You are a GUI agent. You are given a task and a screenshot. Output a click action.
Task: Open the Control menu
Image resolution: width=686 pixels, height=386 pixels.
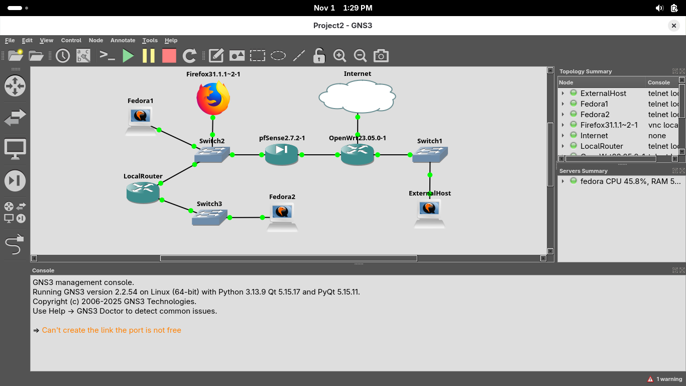pos(71,40)
